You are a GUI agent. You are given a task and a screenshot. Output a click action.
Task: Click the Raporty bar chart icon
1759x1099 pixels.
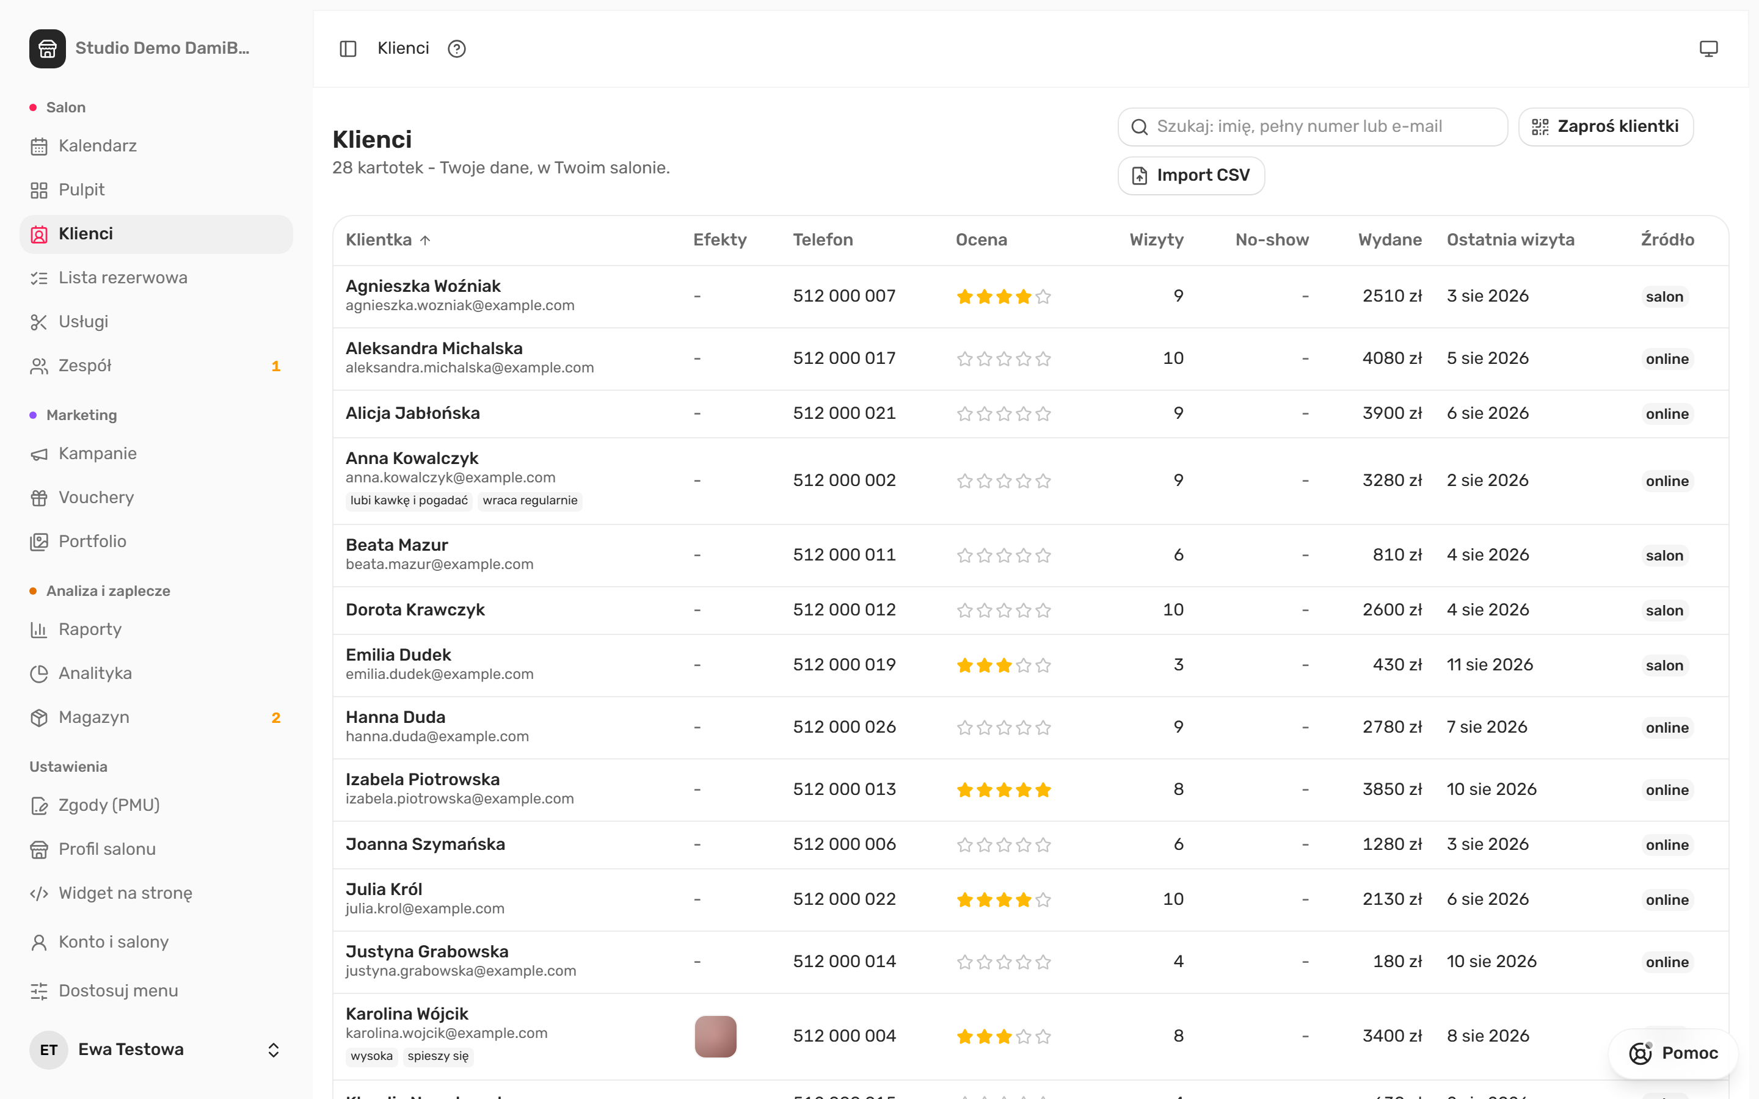tap(39, 629)
